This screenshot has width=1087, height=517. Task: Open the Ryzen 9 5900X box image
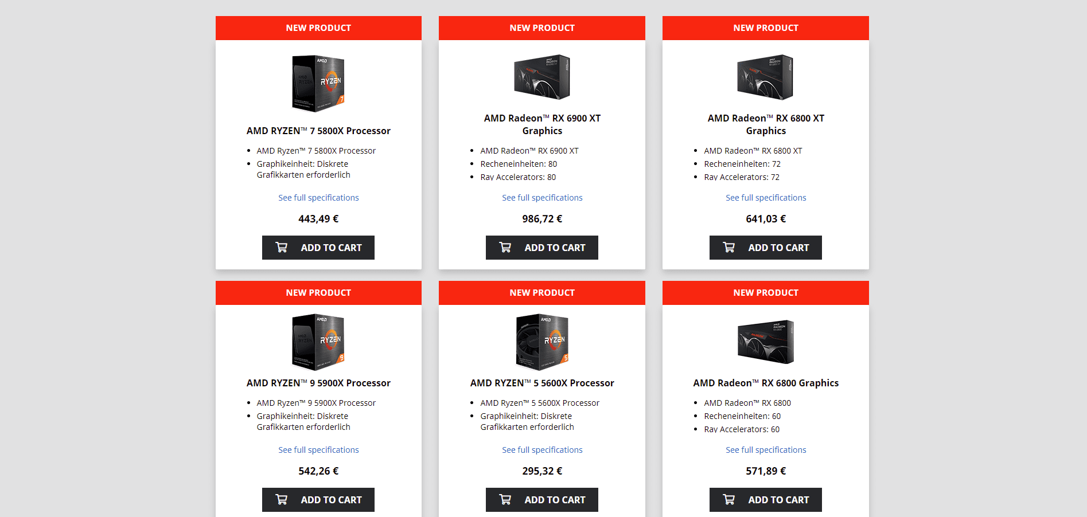click(318, 342)
